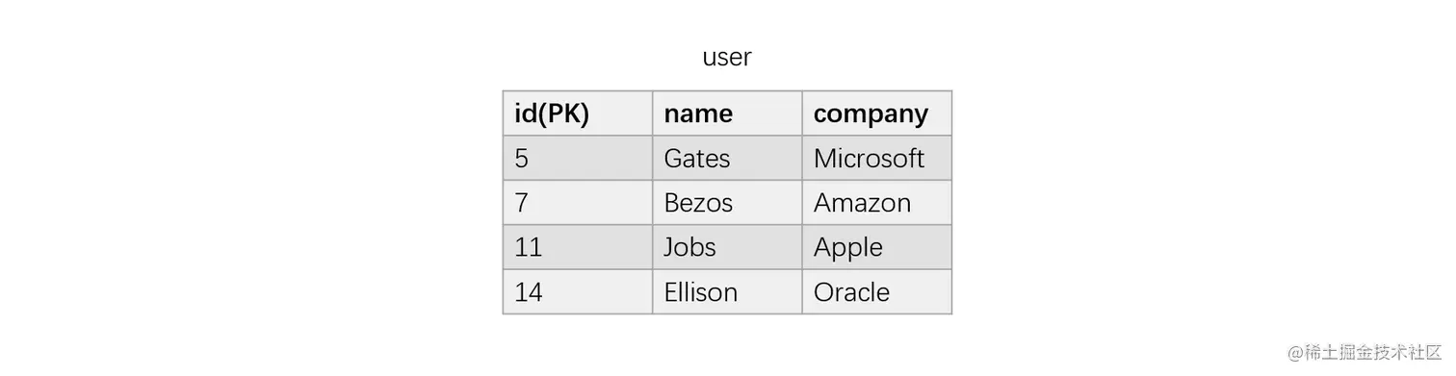The width and height of the screenshot is (1456, 376).
Task: Click the 'user' table title
Action: coord(727,58)
